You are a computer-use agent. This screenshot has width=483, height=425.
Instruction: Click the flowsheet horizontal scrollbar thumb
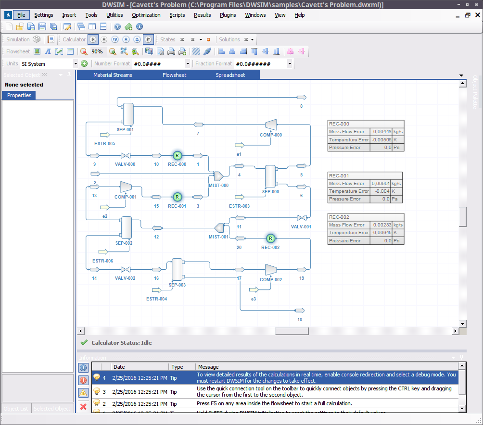click(x=292, y=331)
